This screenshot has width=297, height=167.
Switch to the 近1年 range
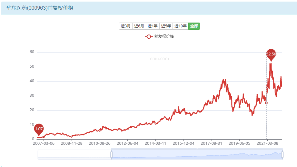153,26
